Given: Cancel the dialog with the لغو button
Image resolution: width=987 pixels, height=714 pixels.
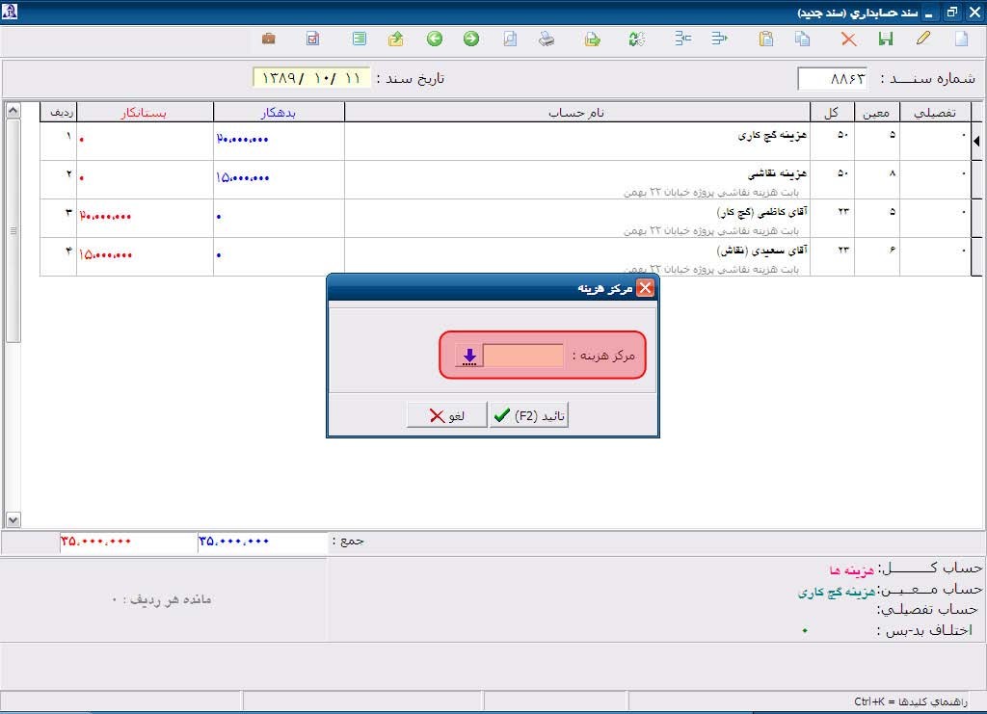Looking at the screenshot, I should [x=445, y=414].
